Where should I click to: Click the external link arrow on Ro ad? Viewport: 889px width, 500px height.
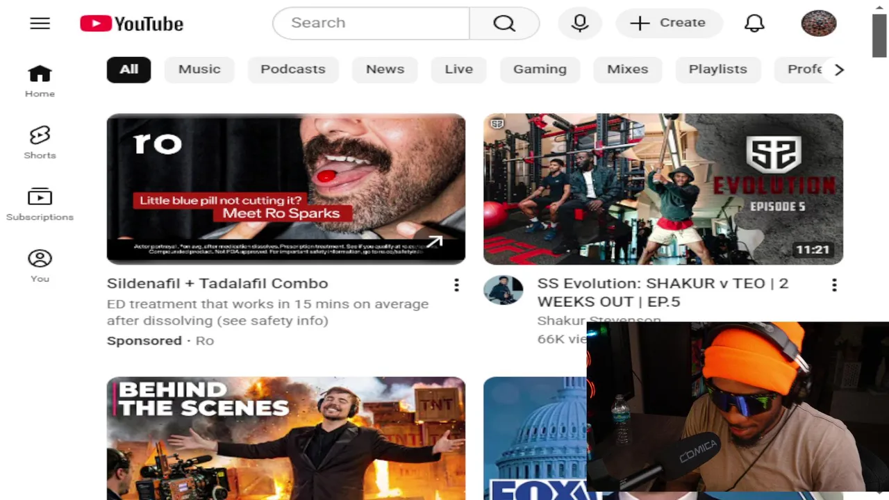point(435,242)
